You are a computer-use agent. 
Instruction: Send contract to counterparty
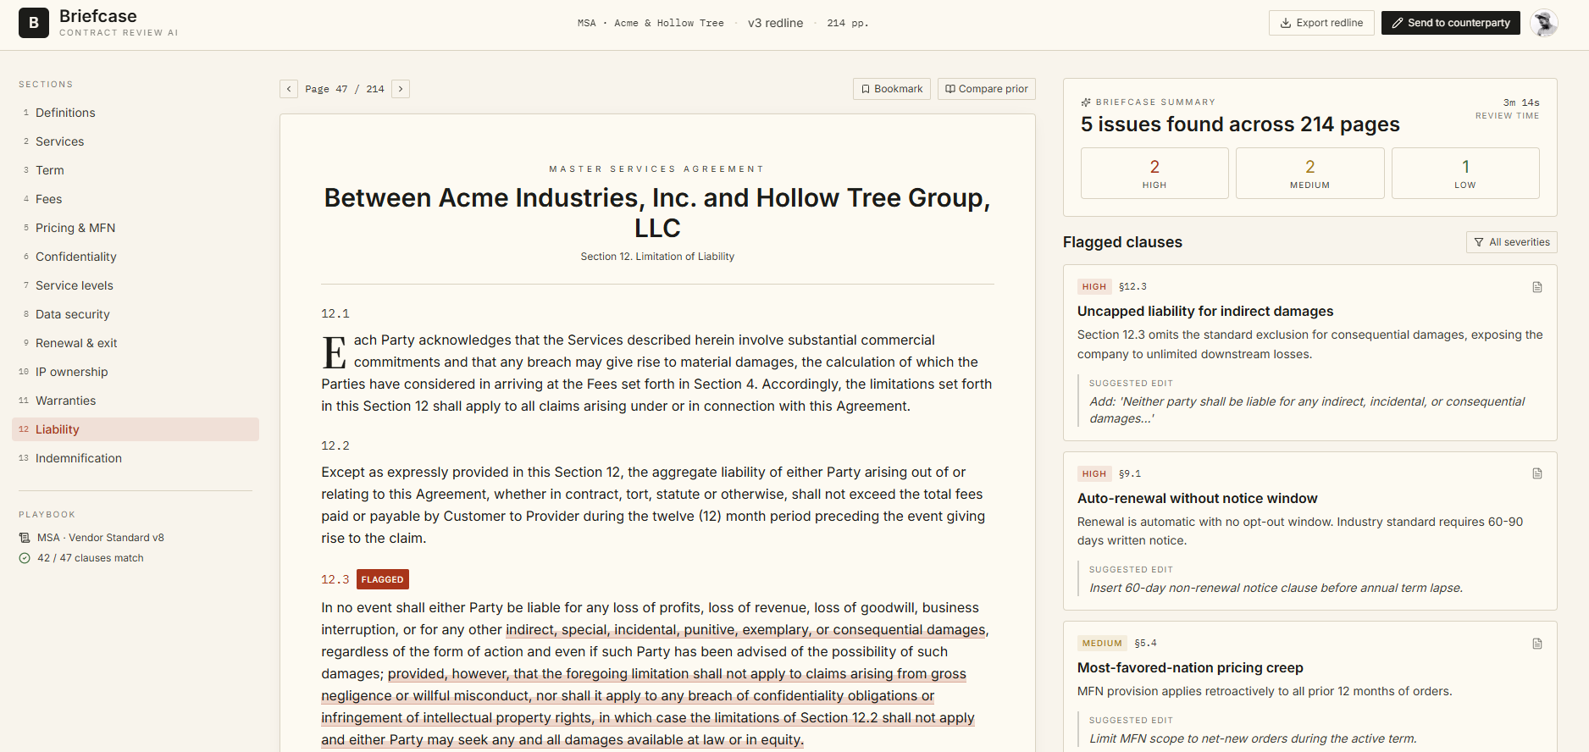[x=1450, y=23]
